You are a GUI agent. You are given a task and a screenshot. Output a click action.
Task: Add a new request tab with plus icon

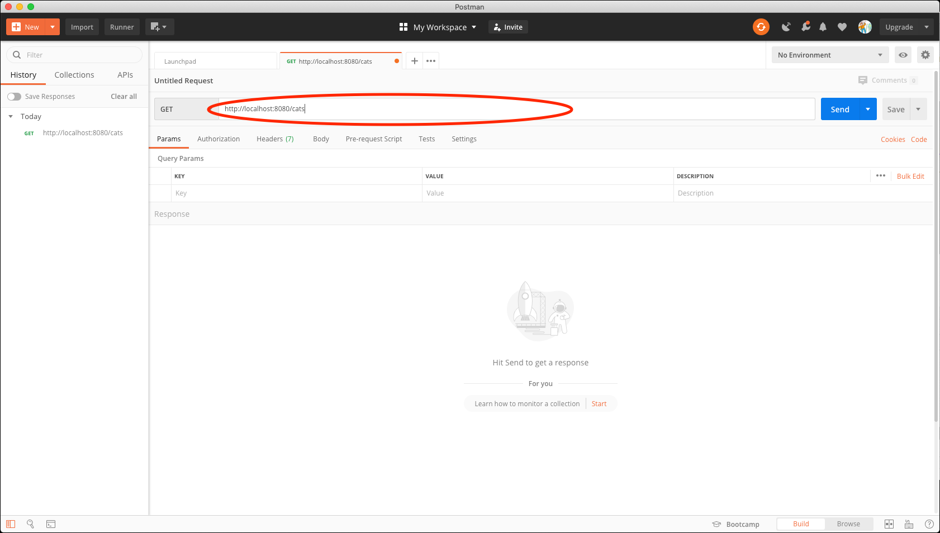click(x=414, y=61)
